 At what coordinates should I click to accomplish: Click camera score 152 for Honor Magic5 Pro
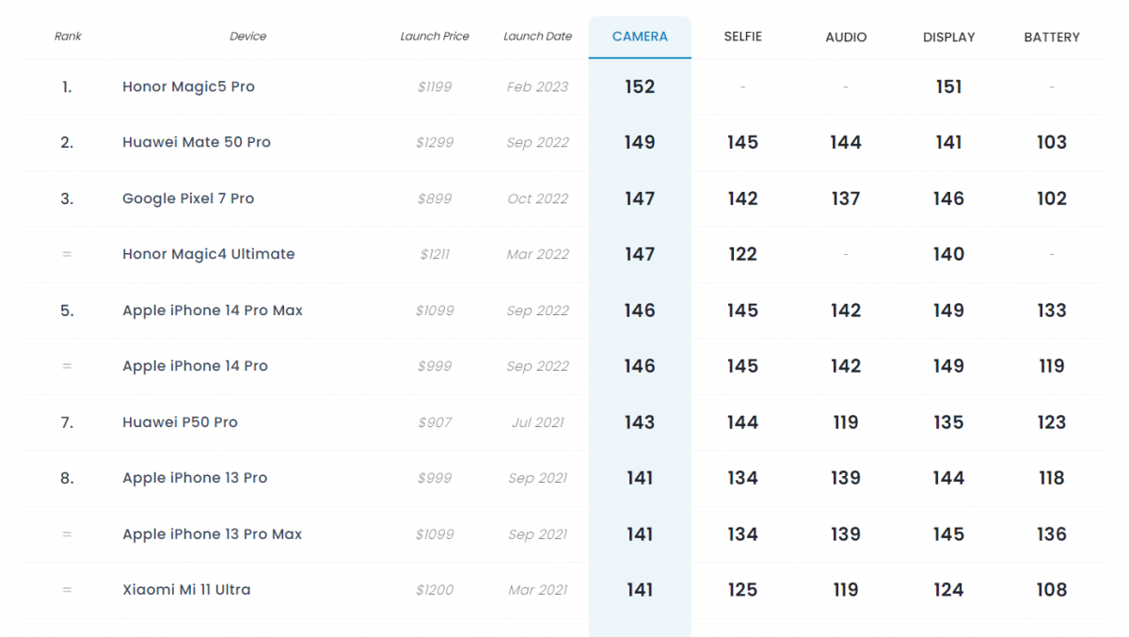(640, 87)
